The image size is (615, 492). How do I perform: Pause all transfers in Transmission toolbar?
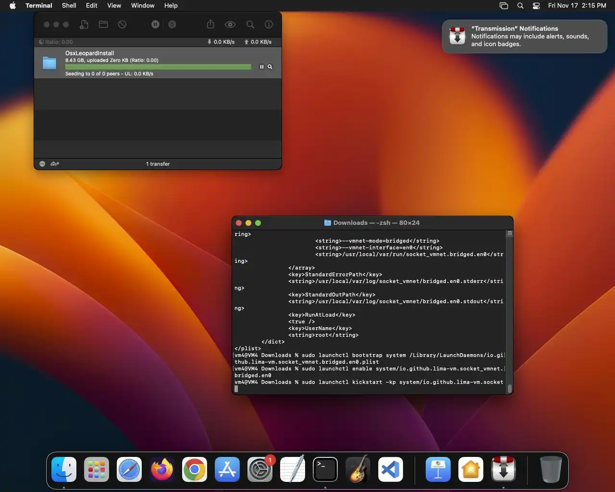click(155, 25)
